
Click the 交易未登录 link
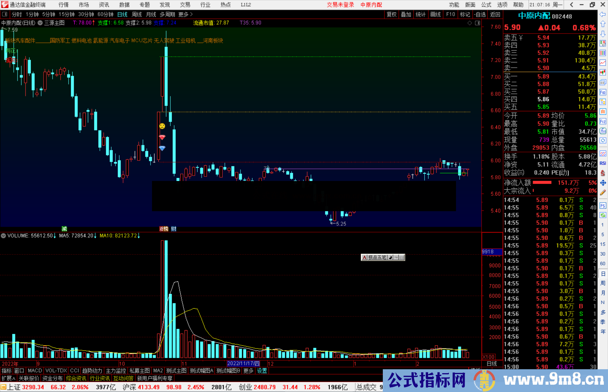tap(340, 5)
